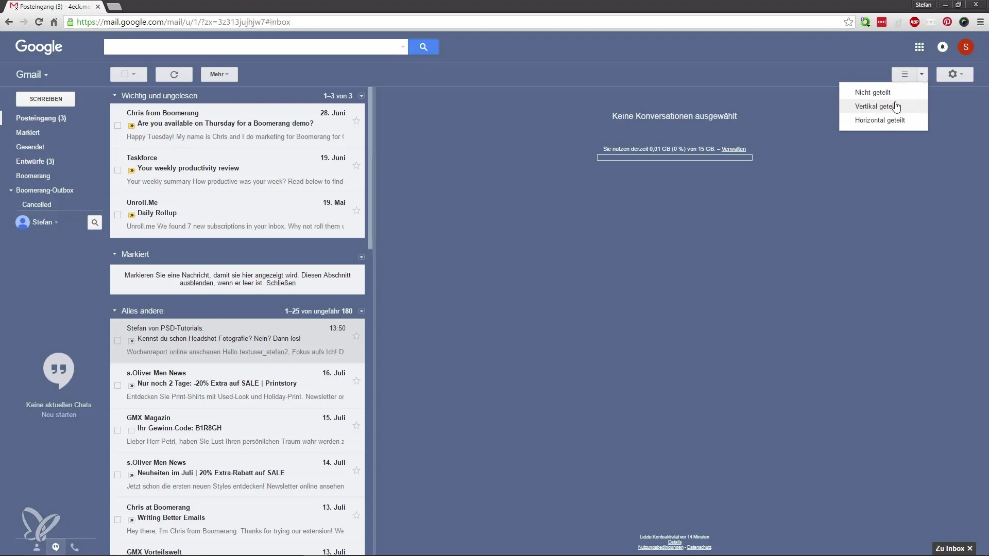The height and width of the screenshot is (556, 989).
Task: Open the Pinterest browser extension
Action: [947, 22]
